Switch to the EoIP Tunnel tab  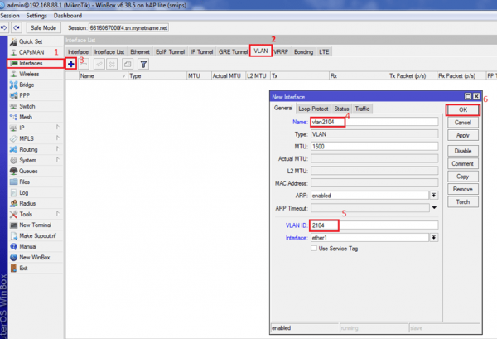click(170, 51)
